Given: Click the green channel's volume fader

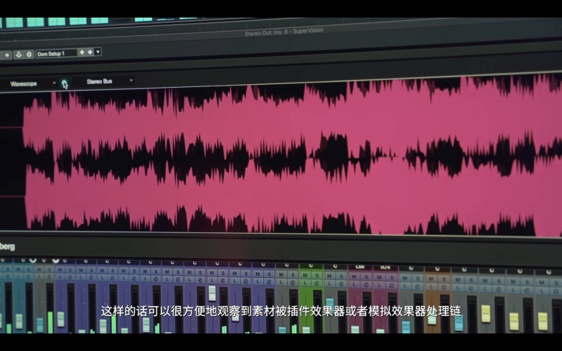Looking at the screenshot, I should [x=306, y=330].
